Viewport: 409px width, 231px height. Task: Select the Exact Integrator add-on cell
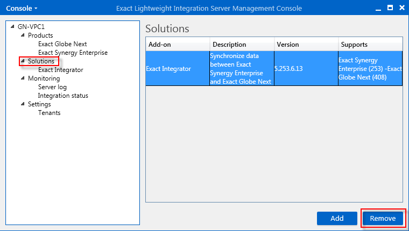pyautogui.click(x=178, y=68)
